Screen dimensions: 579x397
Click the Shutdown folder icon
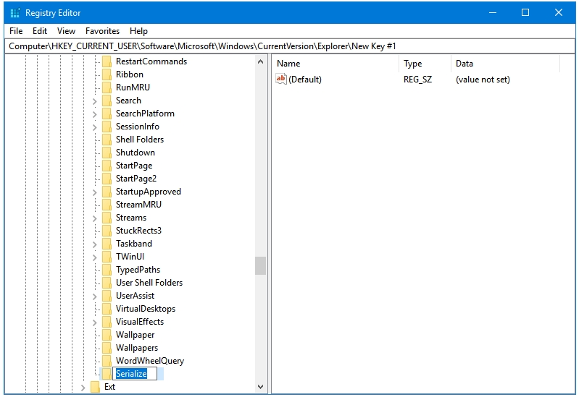(107, 153)
